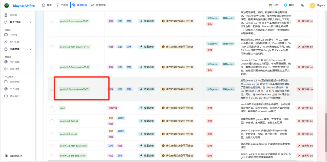327x162 pixels.
Task: Click the gemini-2.5-pro-all model tag
Action: pos(69,134)
